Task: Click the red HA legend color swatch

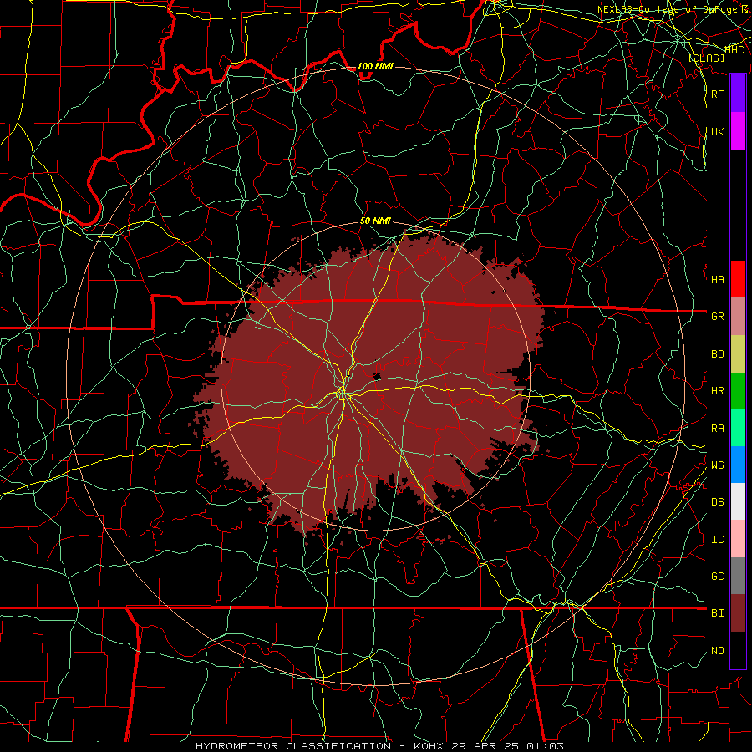Action: point(738,279)
